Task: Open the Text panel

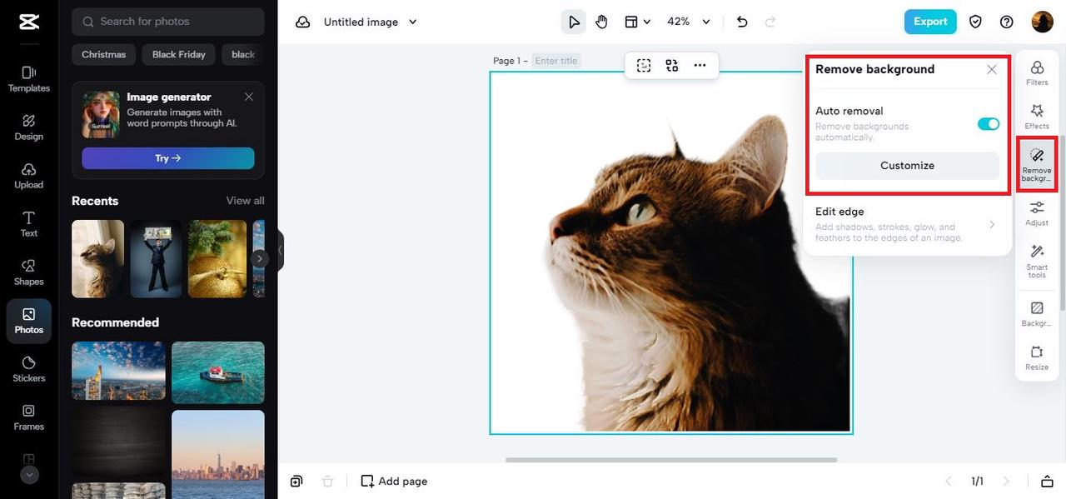Action: point(29,224)
